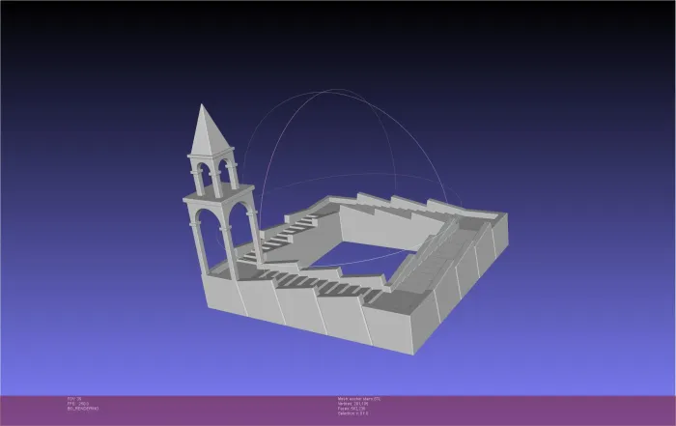Click the Faces count in the info bar

click(352, 409)
